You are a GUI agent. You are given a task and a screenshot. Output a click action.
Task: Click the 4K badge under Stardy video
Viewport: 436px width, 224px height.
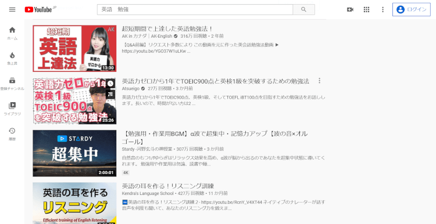(126, 173)
